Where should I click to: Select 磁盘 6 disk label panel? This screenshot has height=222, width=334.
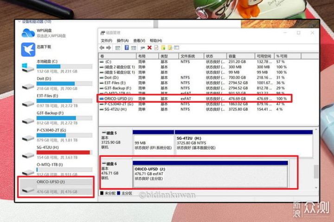click(116, 174)
